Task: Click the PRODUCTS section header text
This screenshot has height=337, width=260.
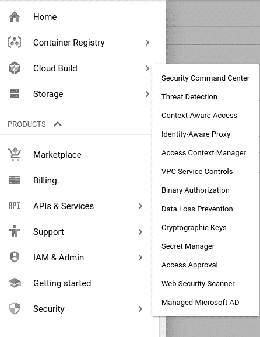Action: coord(27,124)
